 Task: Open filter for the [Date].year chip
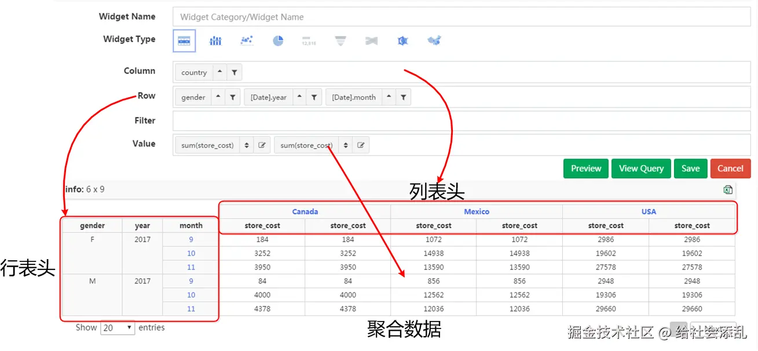314,98
